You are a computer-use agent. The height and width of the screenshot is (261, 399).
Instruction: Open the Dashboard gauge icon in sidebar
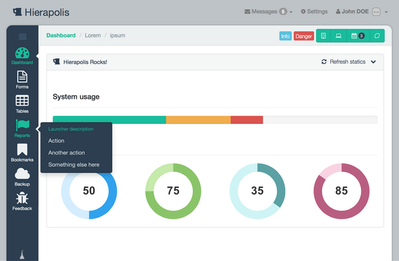click(x=22, y=53)
